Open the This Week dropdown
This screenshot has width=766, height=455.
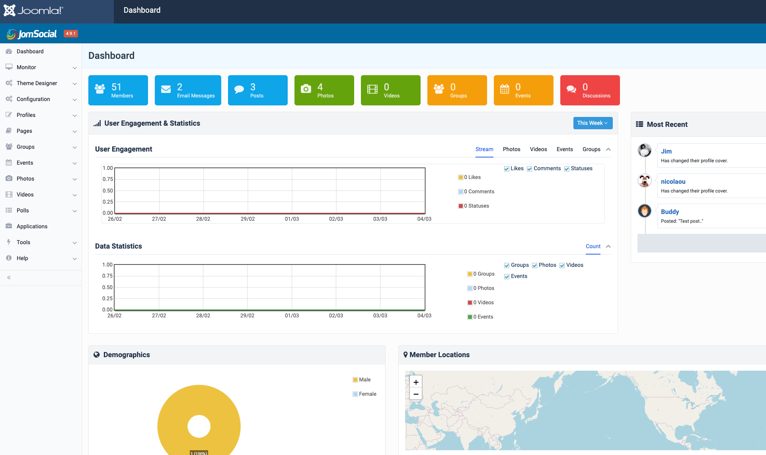tap(593, 123)
